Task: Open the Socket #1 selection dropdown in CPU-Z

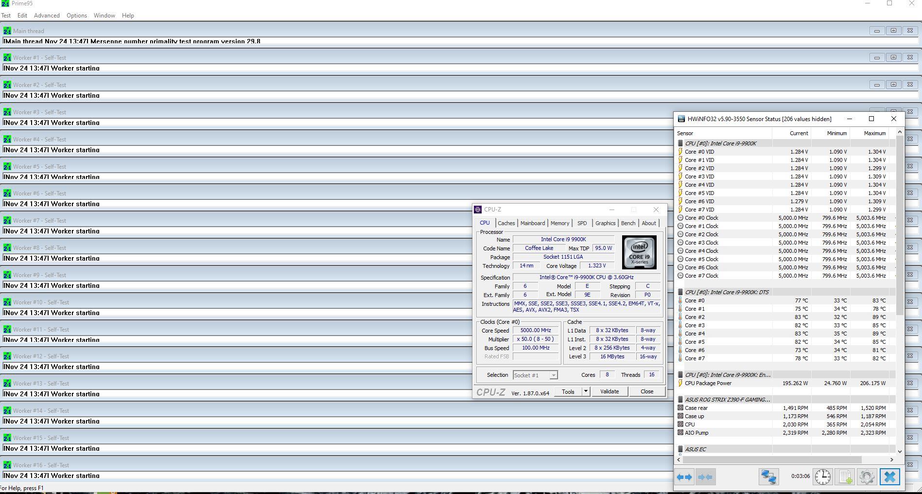Action: [553, 375]
